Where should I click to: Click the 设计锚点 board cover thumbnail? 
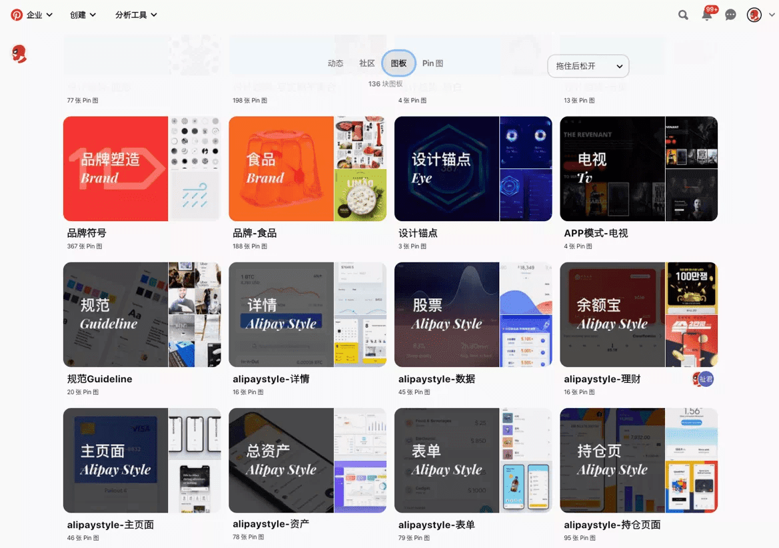coord(472,168)
